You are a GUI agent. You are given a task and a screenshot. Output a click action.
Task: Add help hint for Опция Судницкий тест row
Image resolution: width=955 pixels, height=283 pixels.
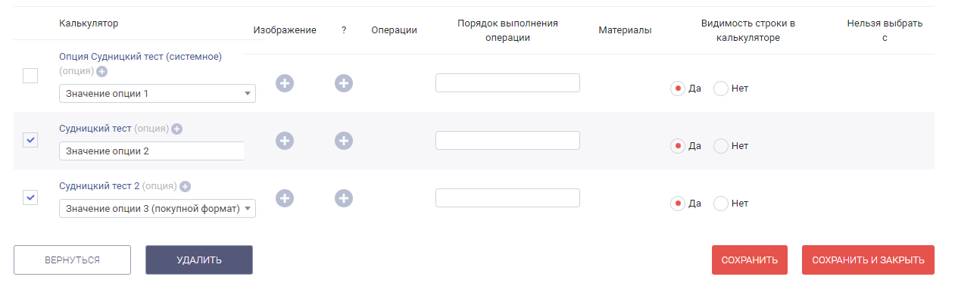344,83
